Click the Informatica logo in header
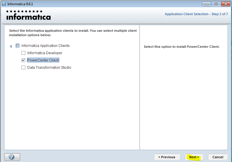Viewport: 232px width, 162px height. 28,15
